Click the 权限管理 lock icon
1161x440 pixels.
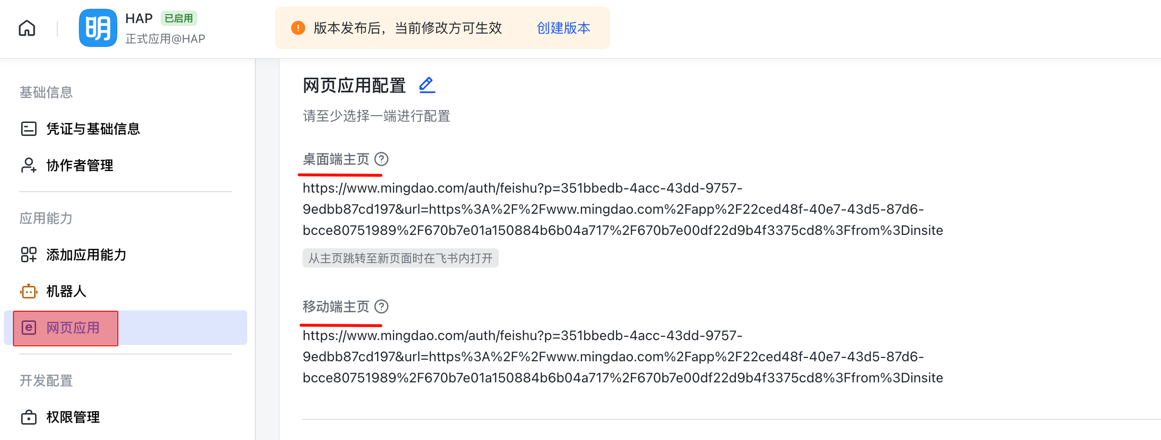coord(29,417)
